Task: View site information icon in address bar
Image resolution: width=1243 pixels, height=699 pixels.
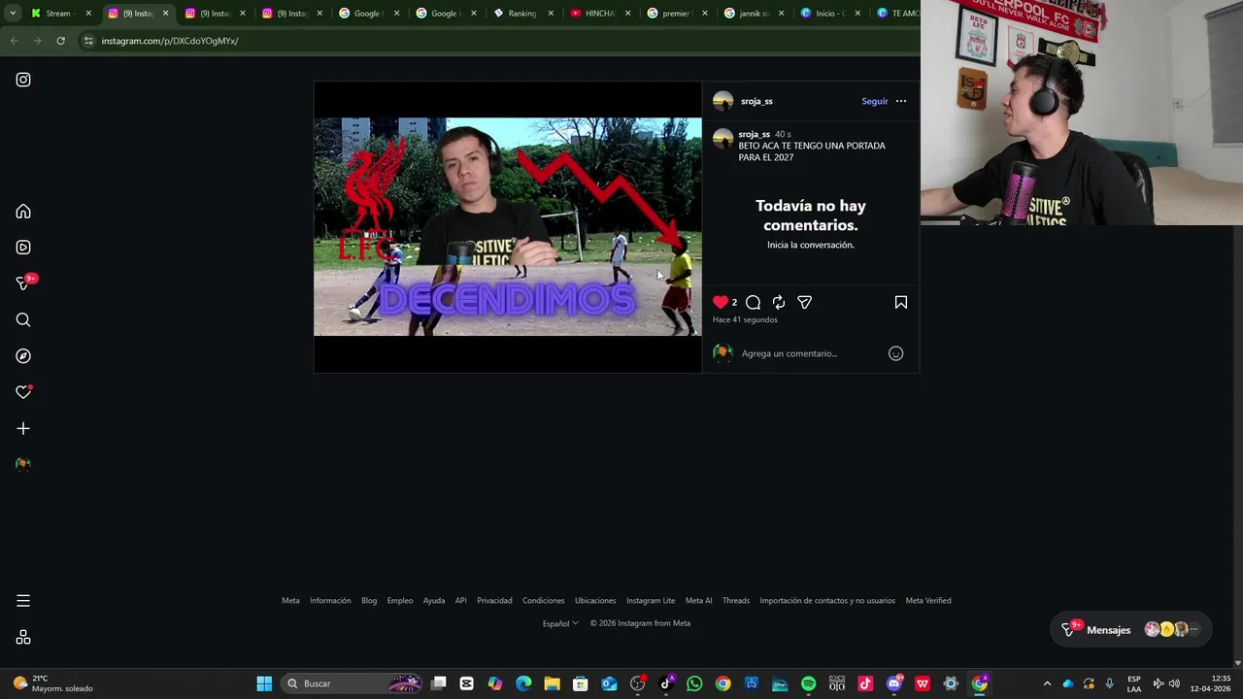Action: (88, 41)
